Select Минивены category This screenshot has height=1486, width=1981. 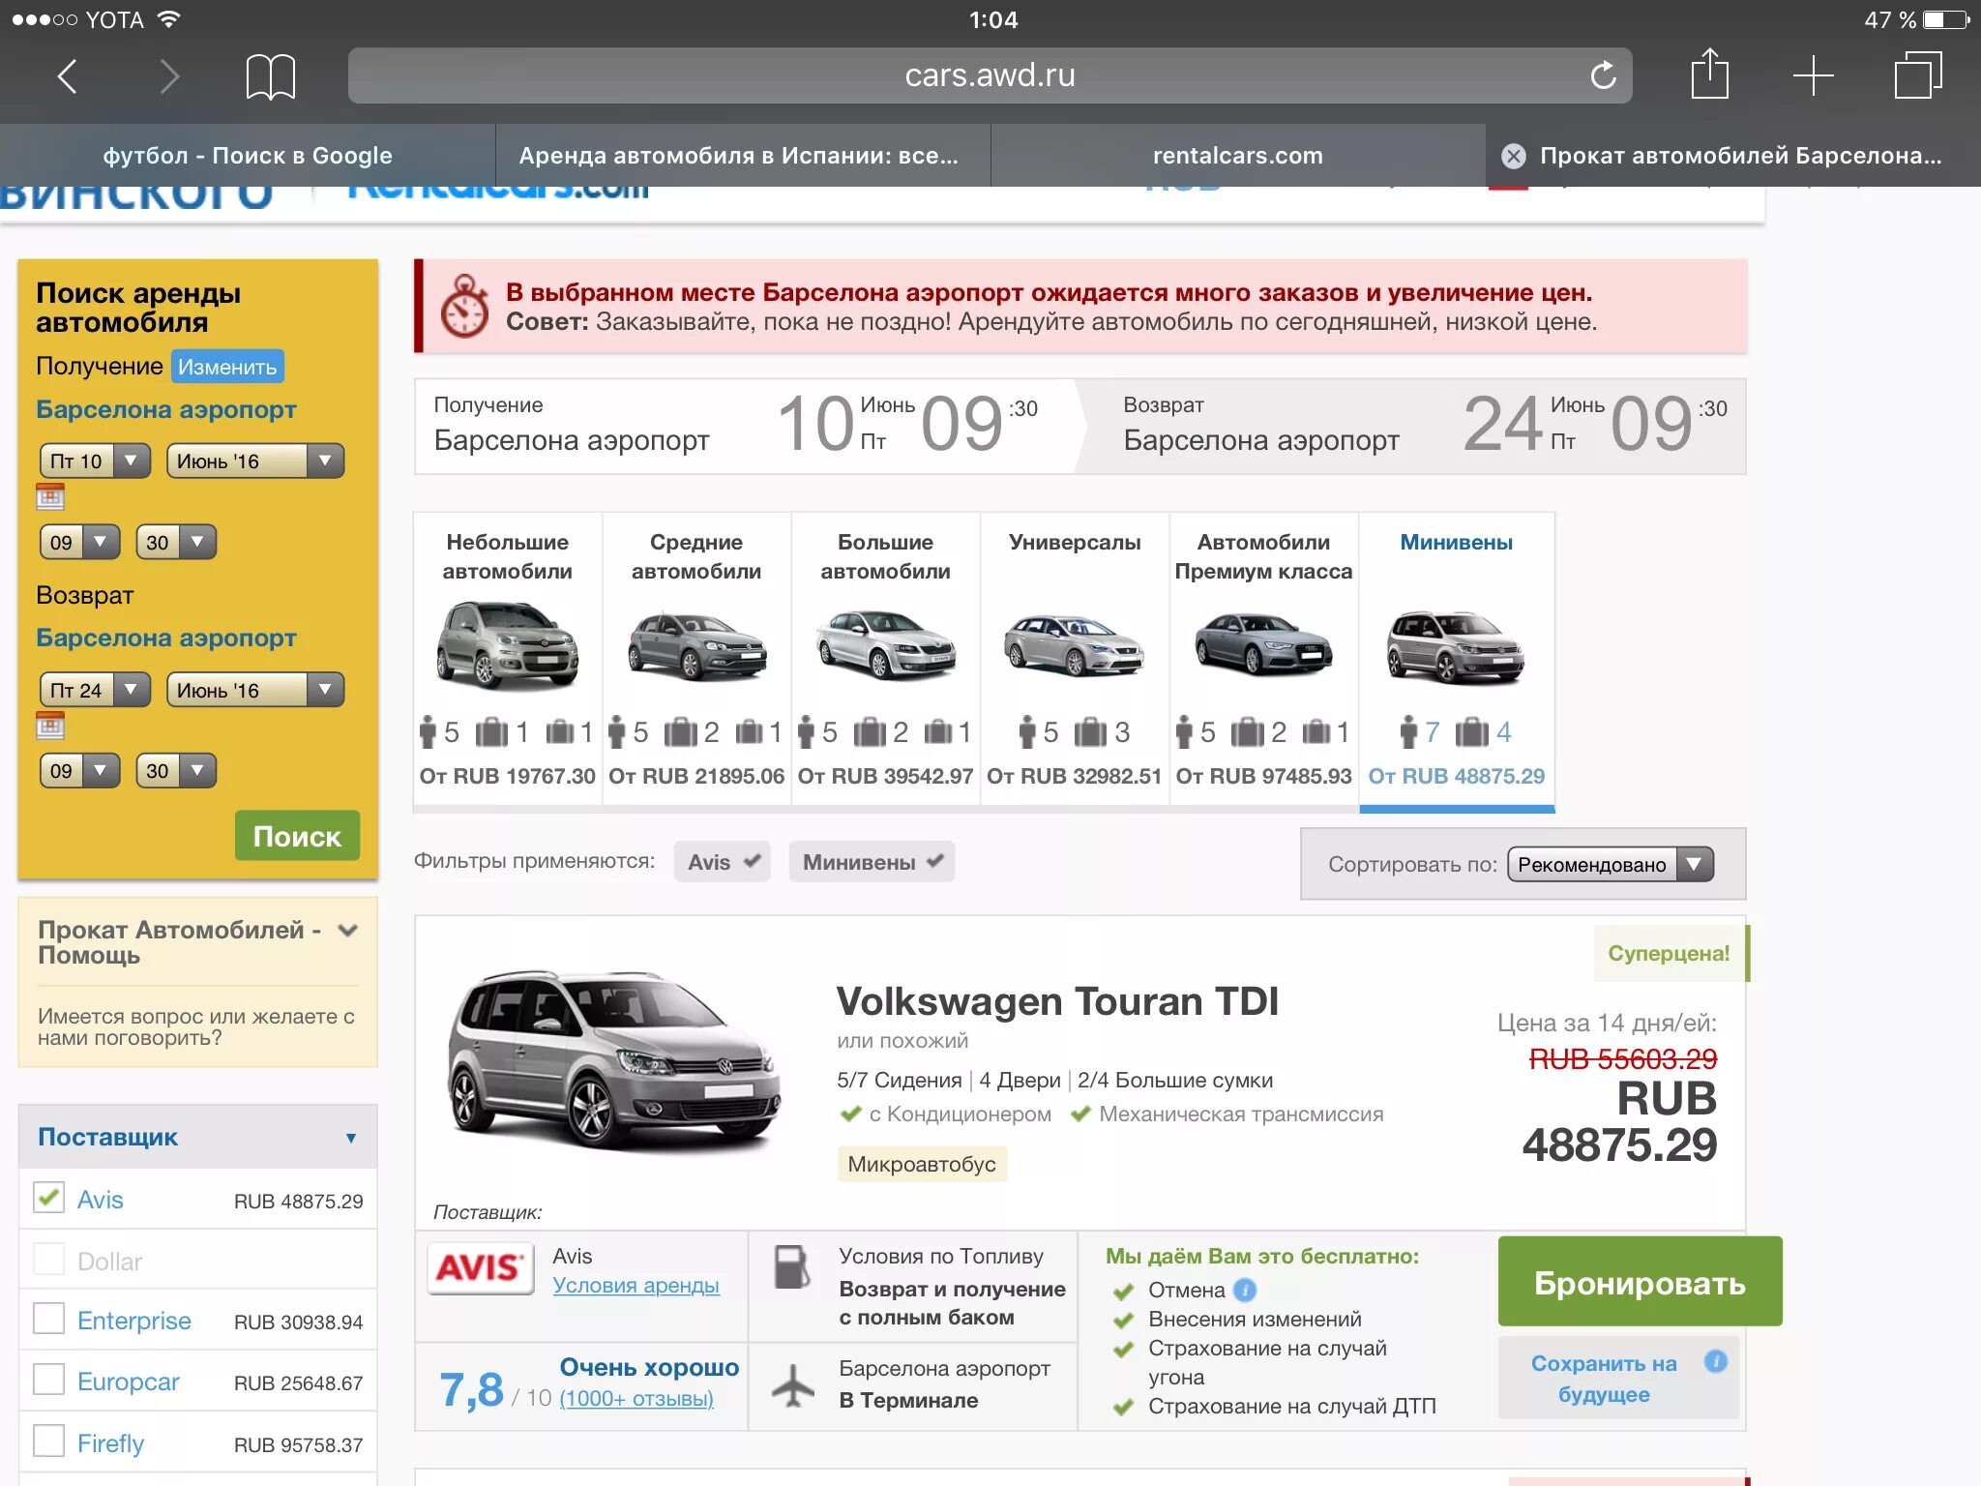[1457, 662]
